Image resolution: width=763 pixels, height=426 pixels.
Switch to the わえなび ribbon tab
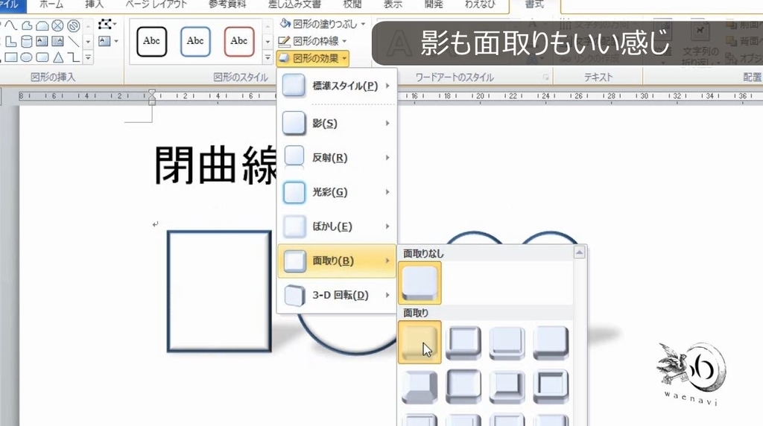pos(480,5)
